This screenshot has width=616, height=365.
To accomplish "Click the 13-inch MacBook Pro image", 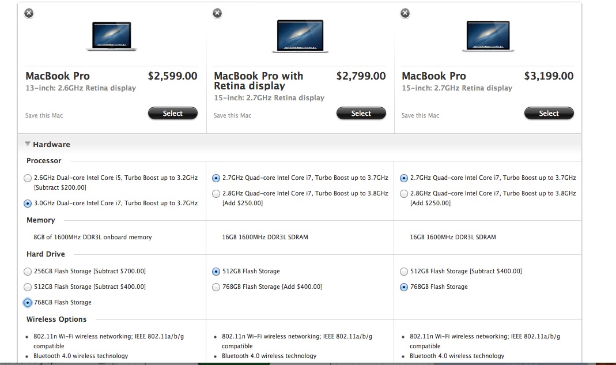I will (112, 36).
